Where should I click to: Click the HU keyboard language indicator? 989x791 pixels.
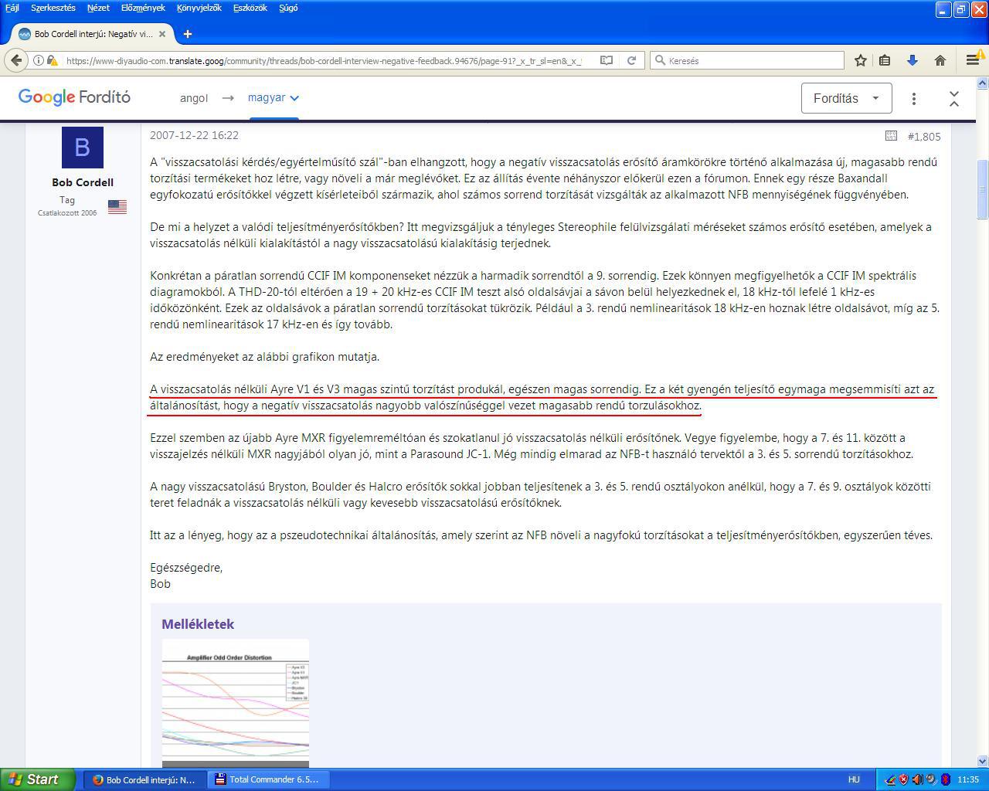coord(854,779)
